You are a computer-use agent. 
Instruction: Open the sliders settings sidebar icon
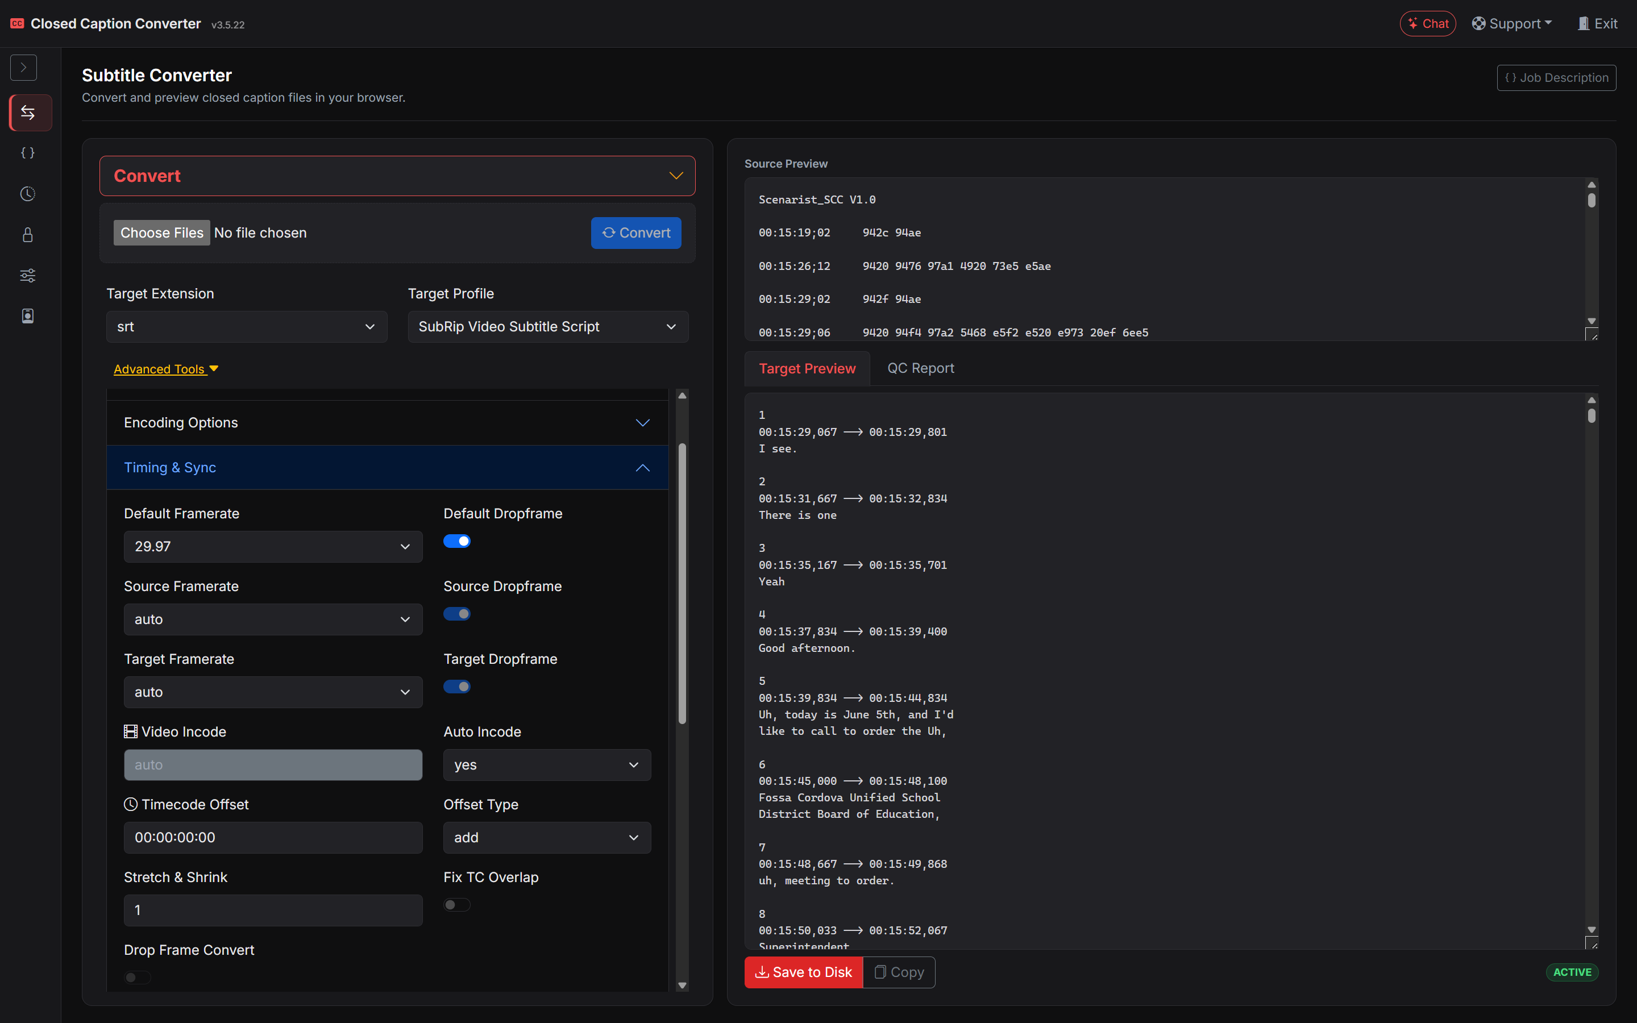tap(28, 276)
